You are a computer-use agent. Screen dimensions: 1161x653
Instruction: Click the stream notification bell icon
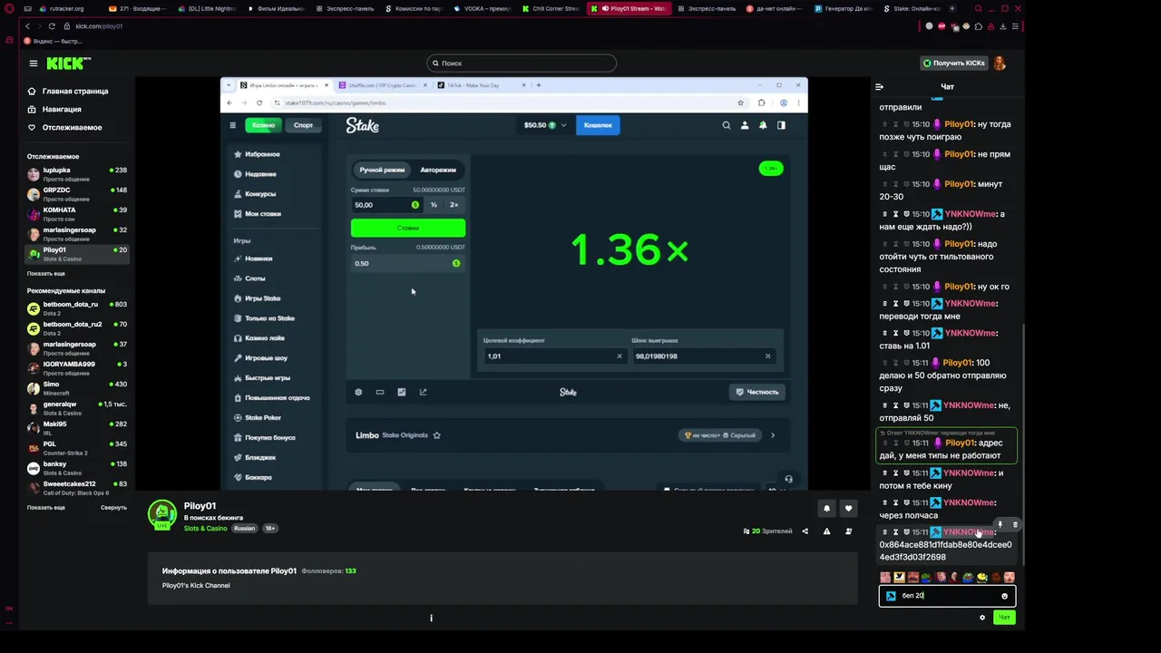(x=826, y=509)
